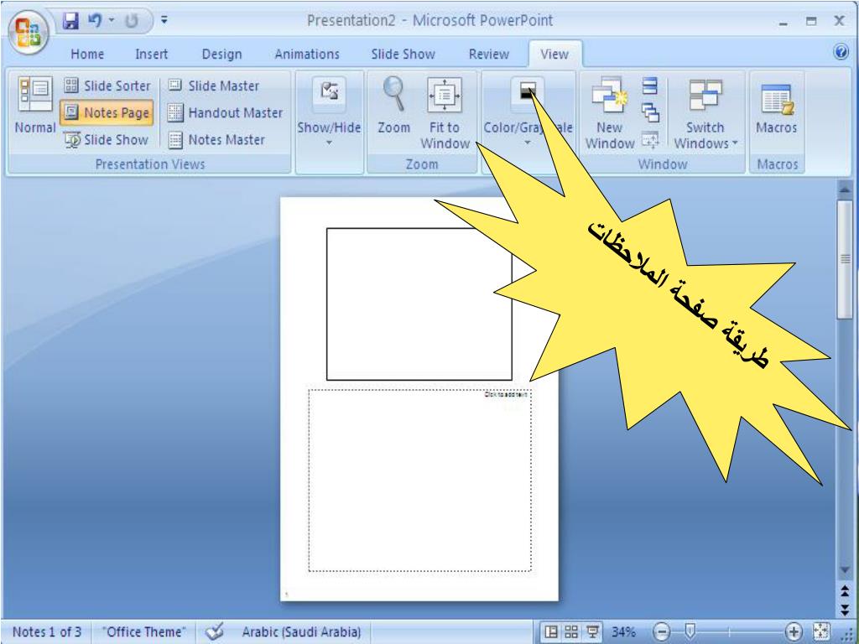Select the Slide Show ribbon tab

point(403,55)
